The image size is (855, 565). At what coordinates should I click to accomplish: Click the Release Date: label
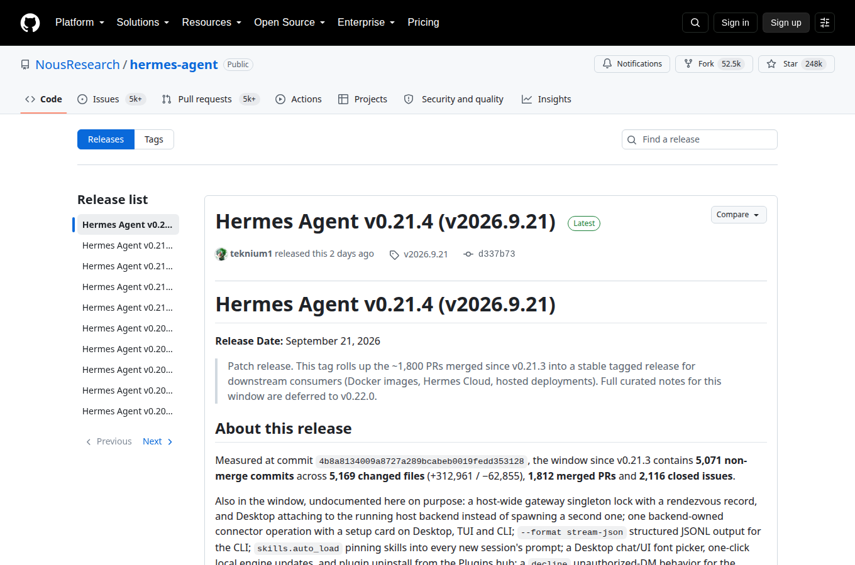click(x=249, y=341)
